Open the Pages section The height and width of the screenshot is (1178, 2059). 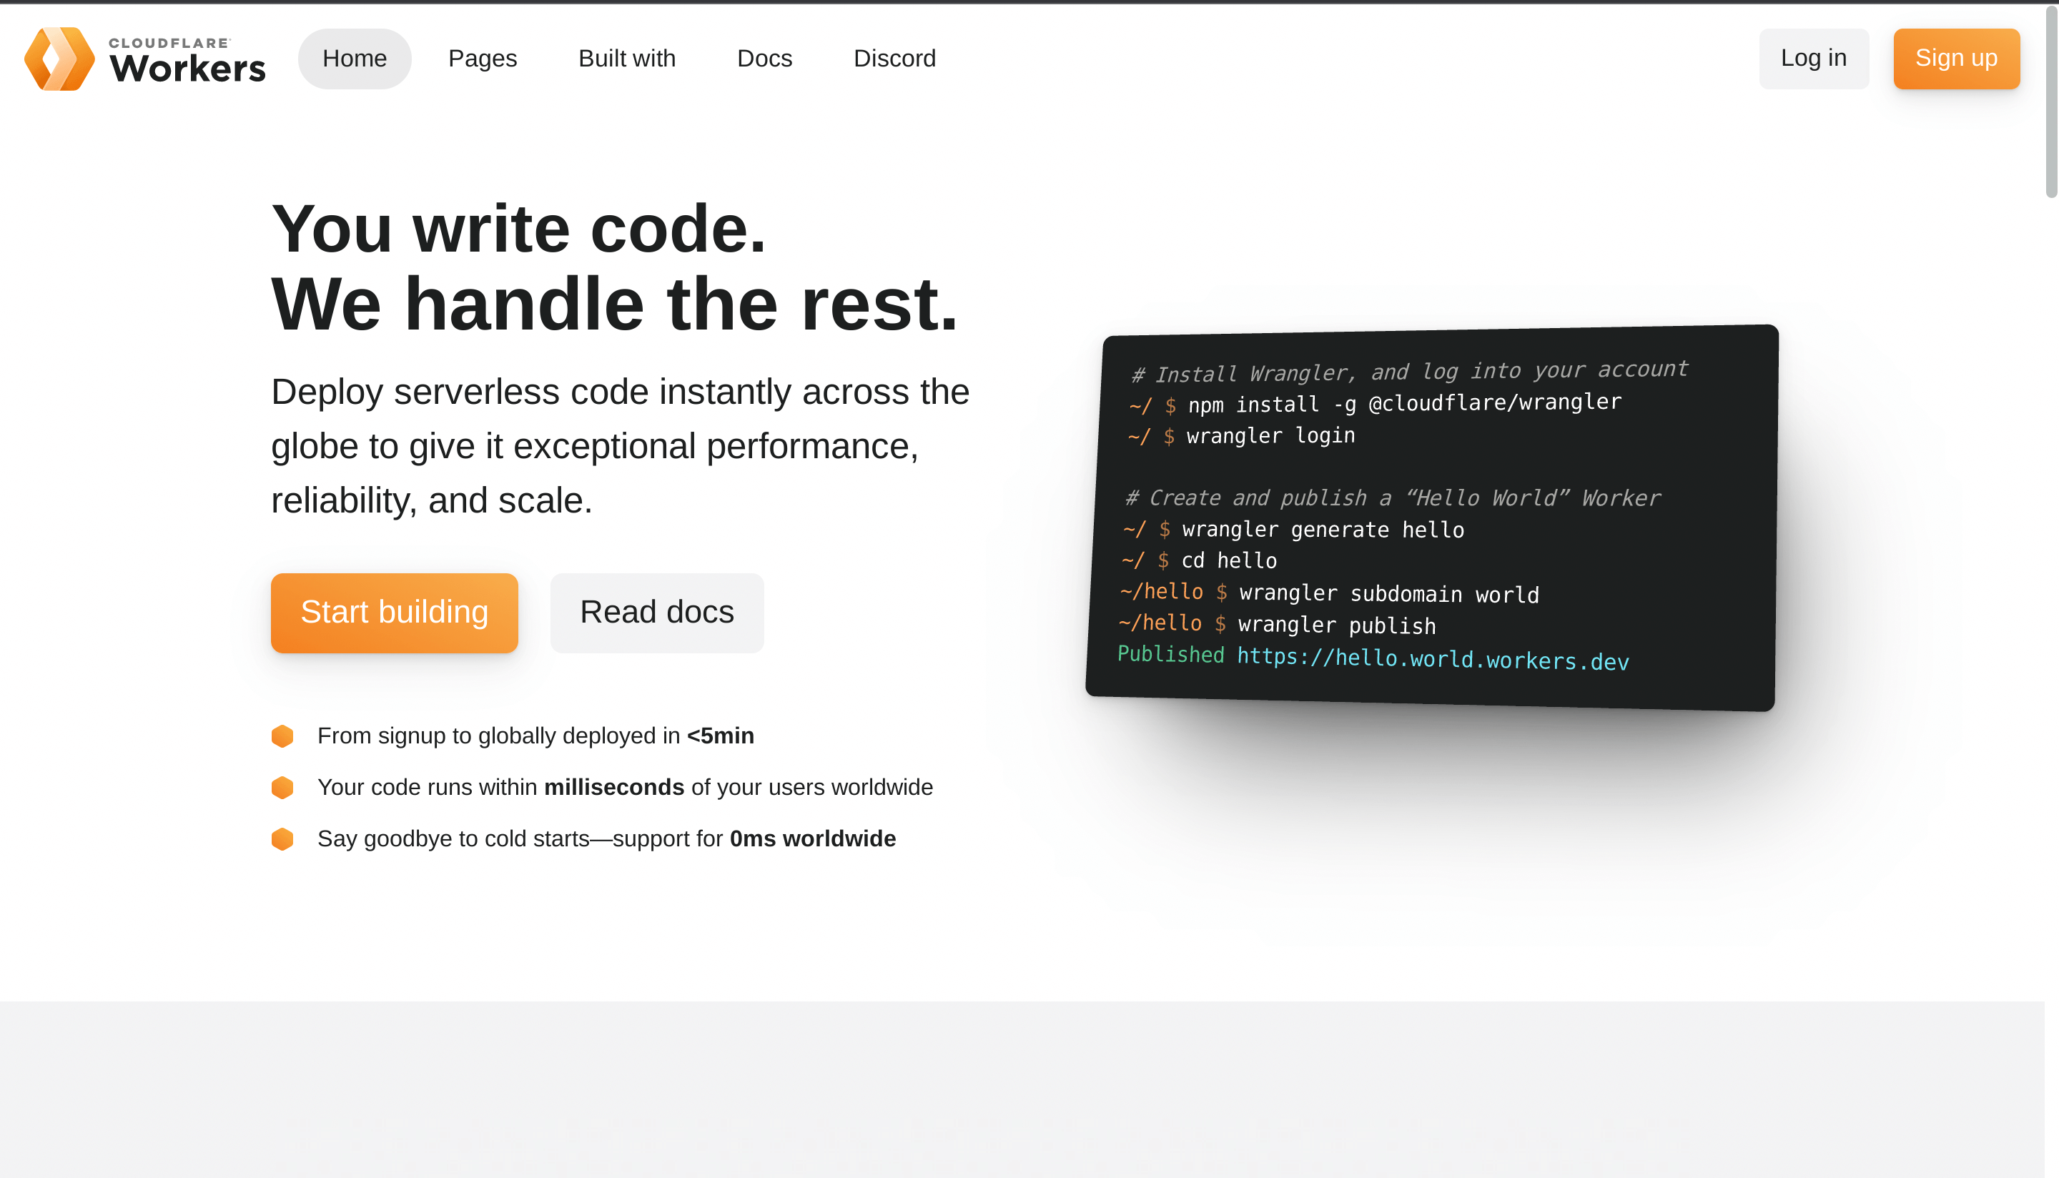click(x=482, y=58)
